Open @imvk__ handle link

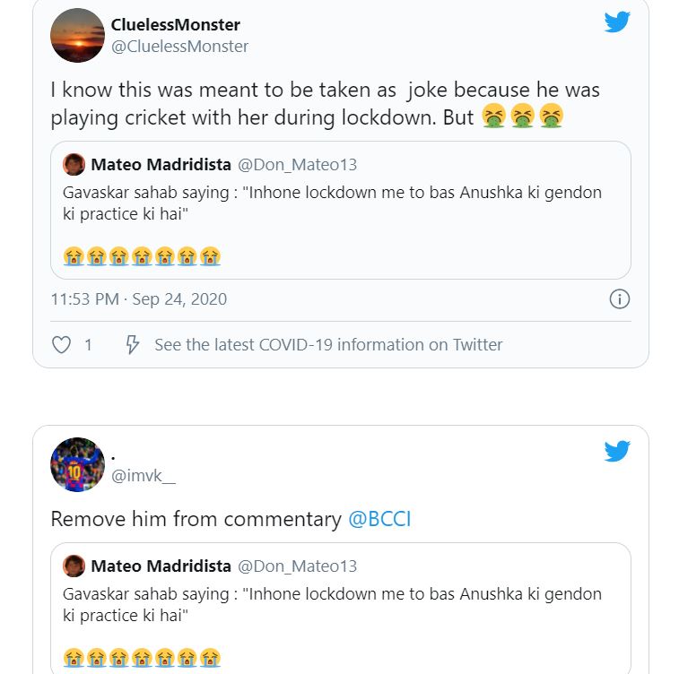click(144, 476)
